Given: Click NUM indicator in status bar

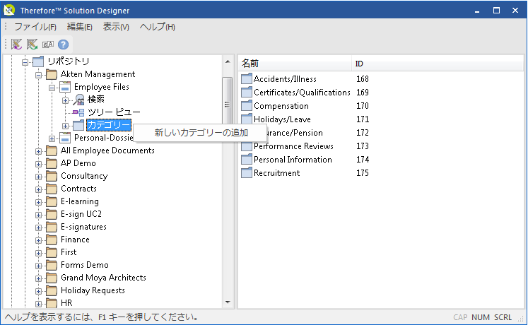Looking at the screenshot, I should tap(481, 317).
